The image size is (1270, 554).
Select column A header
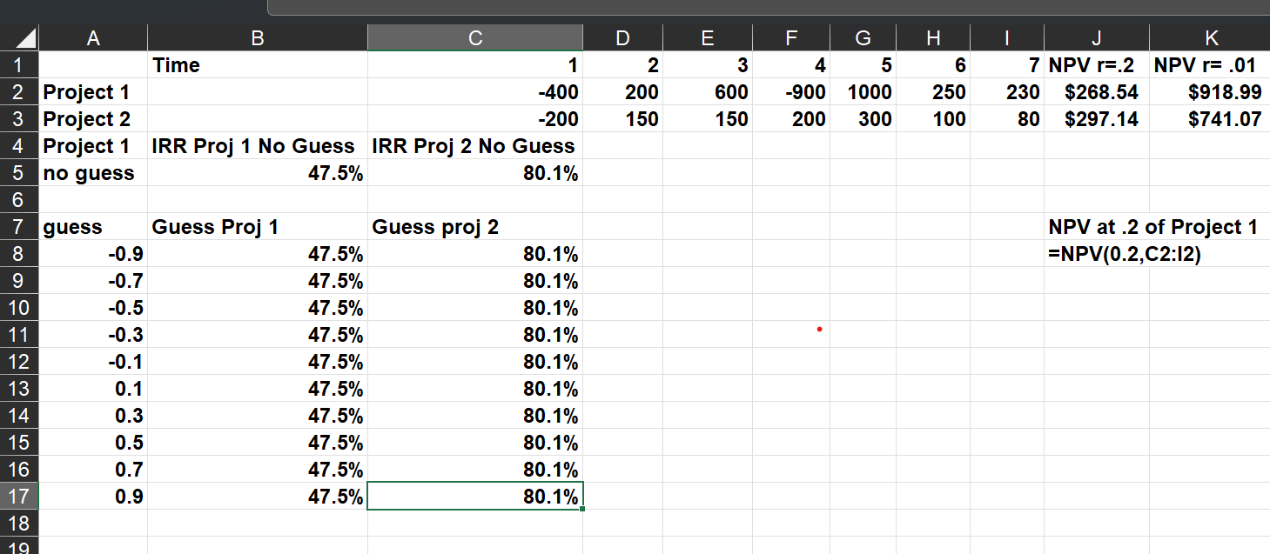[x=92, y=37]
